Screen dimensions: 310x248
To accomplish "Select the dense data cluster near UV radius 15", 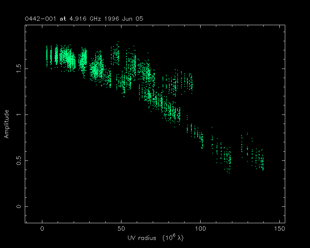I will [x=67, y=58].
